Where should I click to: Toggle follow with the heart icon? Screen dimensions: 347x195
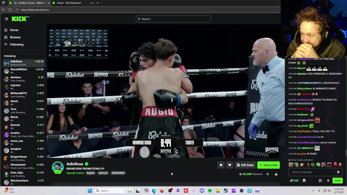click(x=230, y=165)
